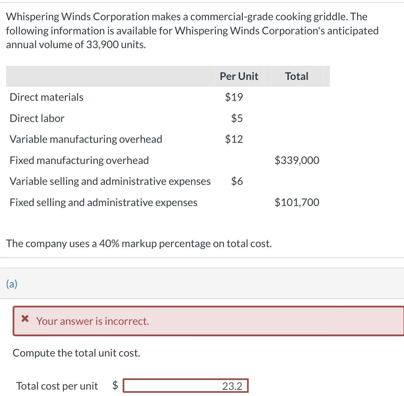This screenshot has height=396, width=404.
Task: Click the dollar sign beside the answer box
Action: (x=115, y=385)
